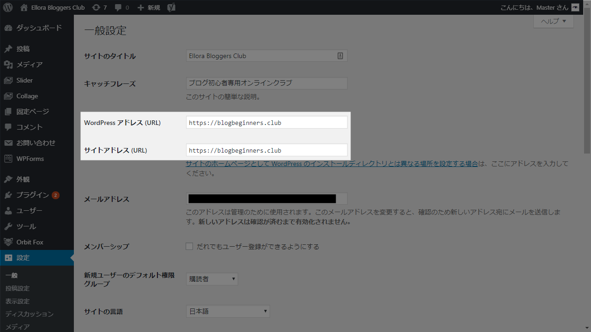This screenshot has height=332, width=591.
Task: Click Ellora Bloggers Club site name link
Action: point(58,7)
